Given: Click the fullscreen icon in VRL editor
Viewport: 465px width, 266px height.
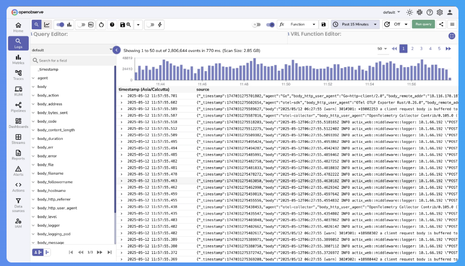Looking at the screenshot, I should pos(452,36).
